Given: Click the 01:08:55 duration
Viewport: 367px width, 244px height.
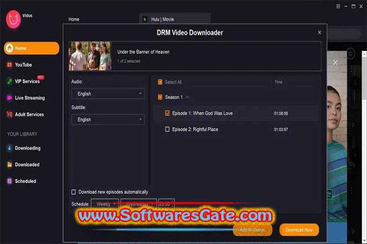Looking at the screenshot, I should pos(281,113).
